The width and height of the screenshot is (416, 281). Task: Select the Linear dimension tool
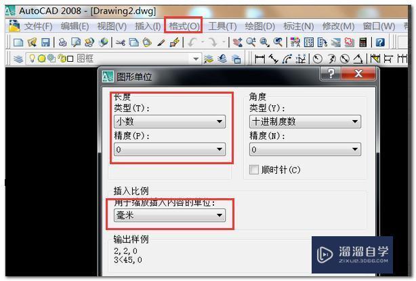click(x=259, y=59)
